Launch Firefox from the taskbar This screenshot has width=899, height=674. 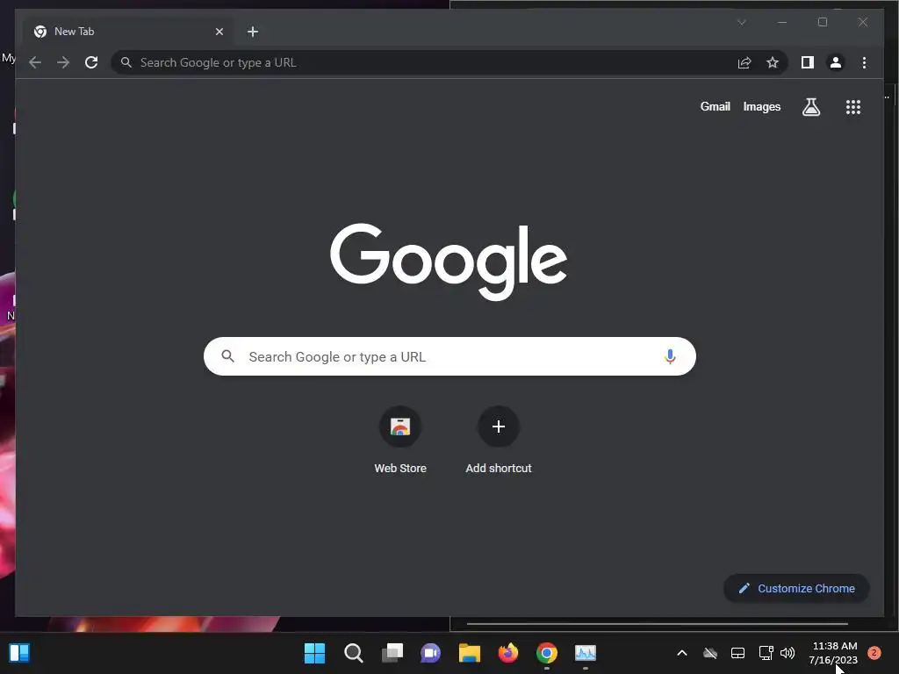tap(508, 653)
